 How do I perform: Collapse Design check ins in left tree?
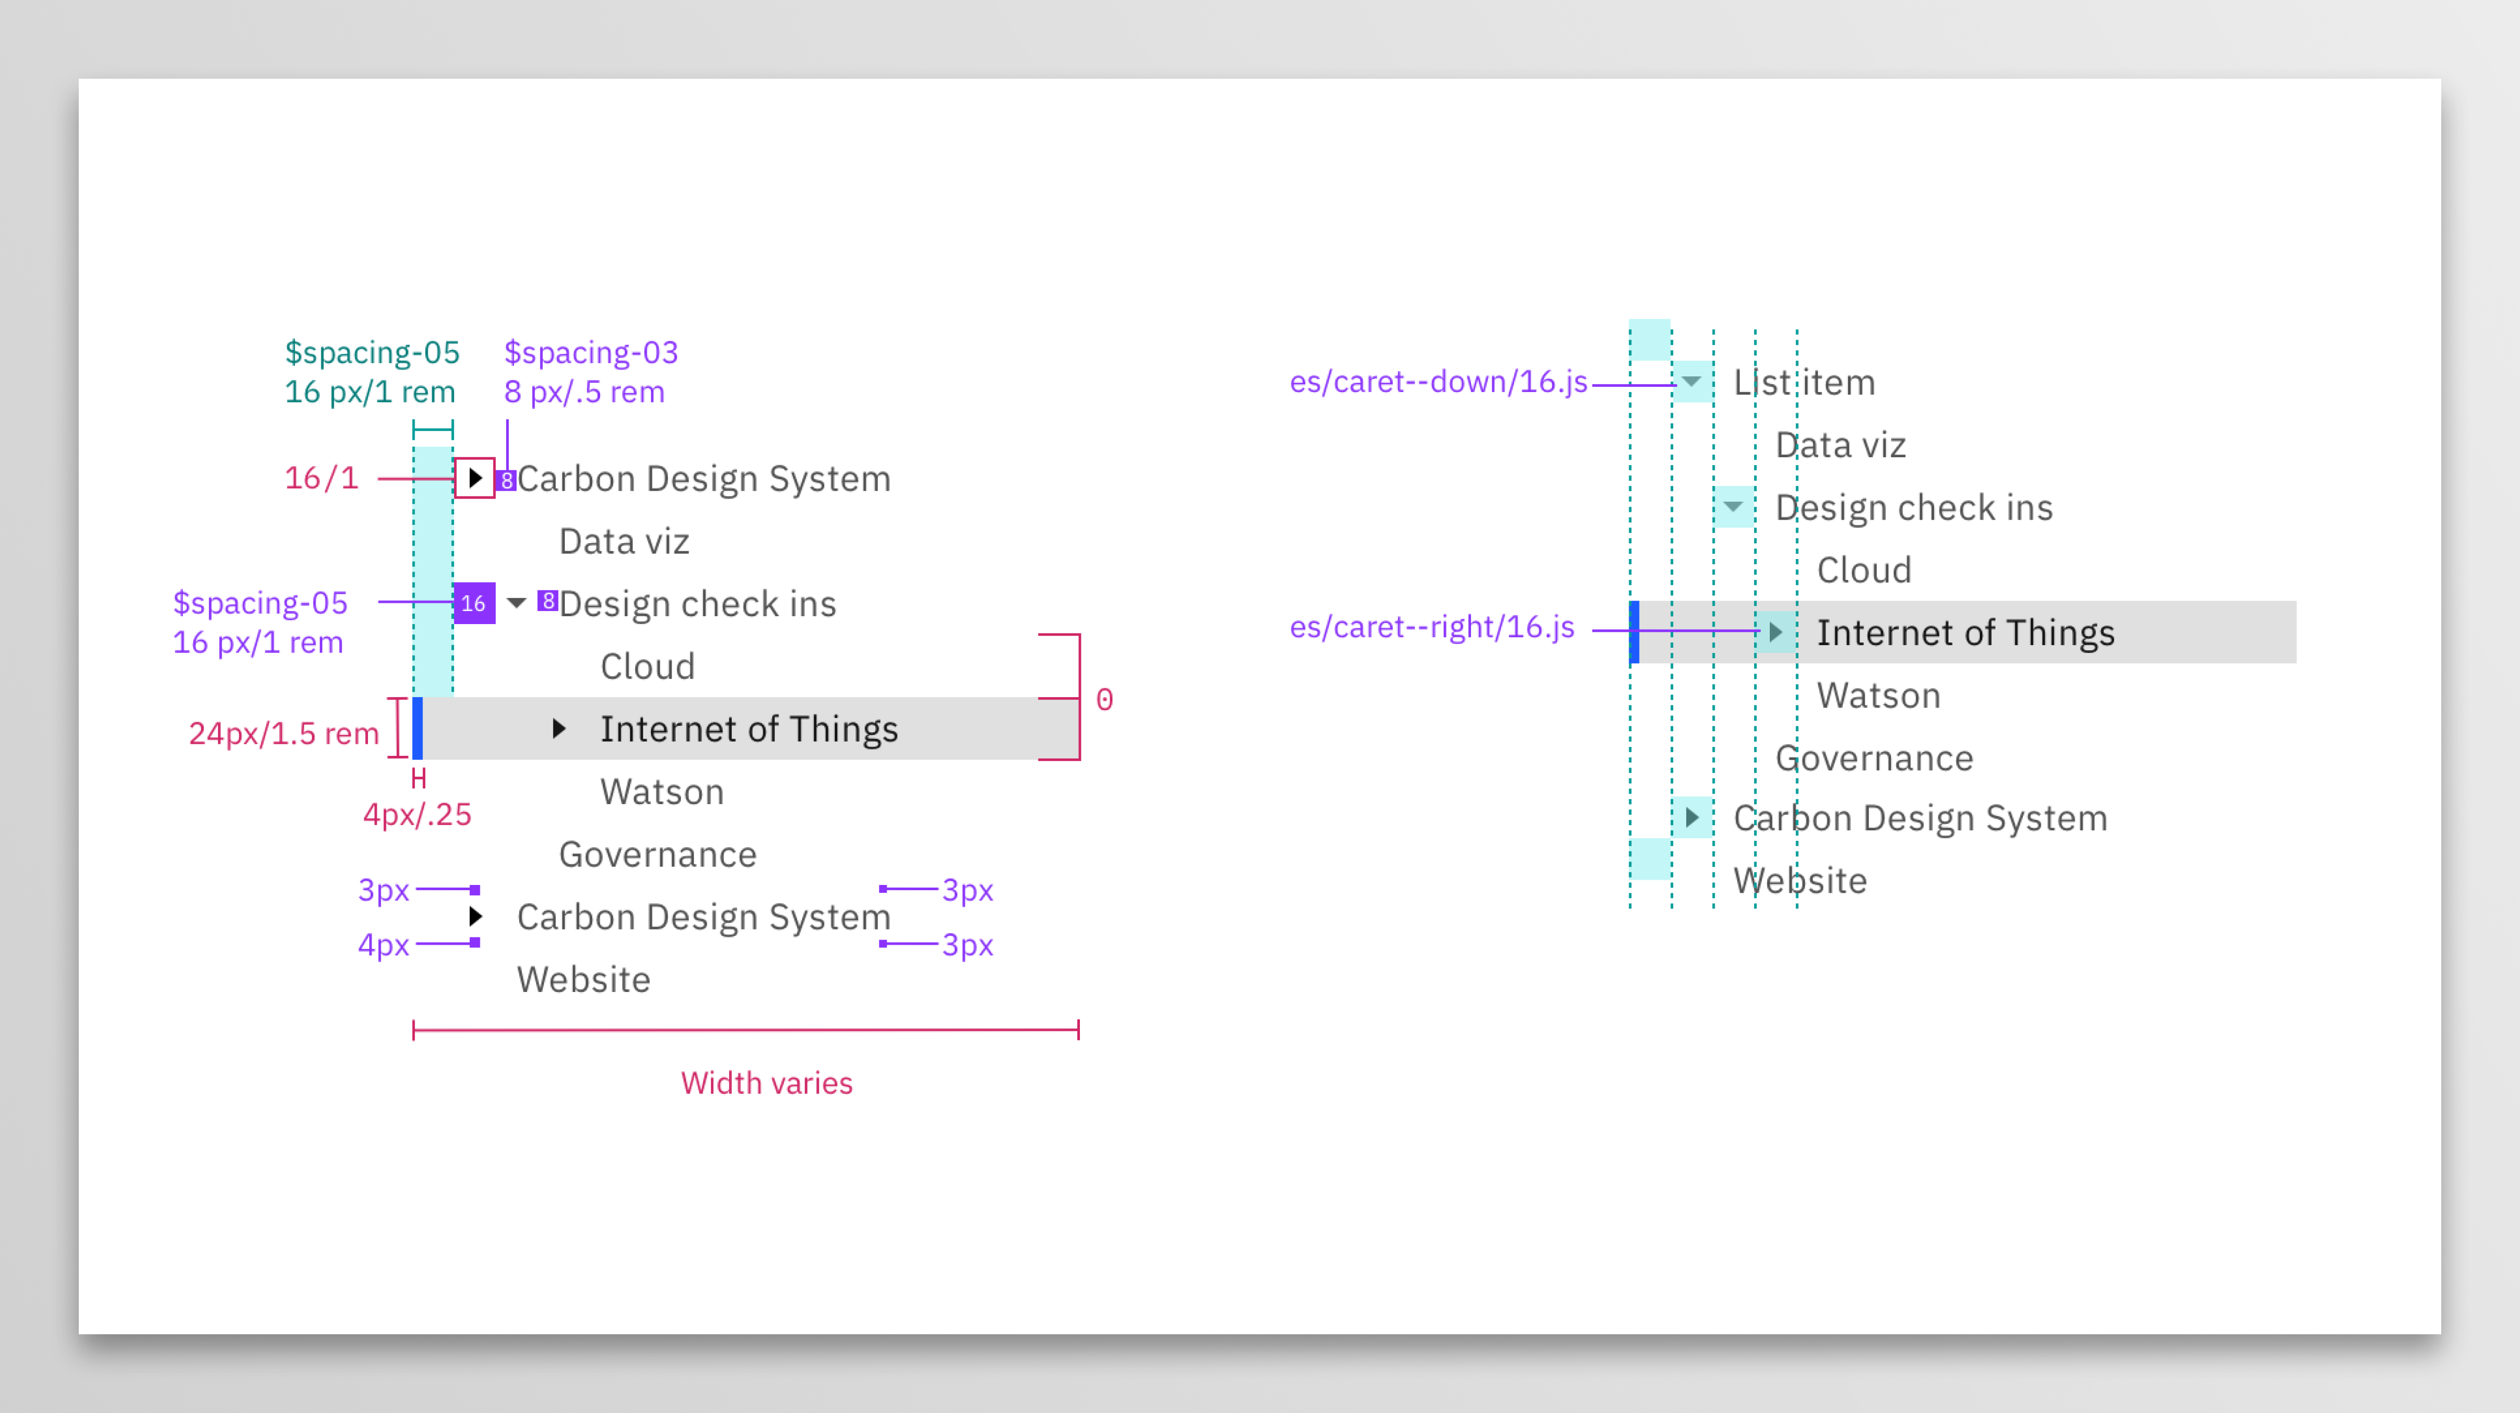coord(517,603)
